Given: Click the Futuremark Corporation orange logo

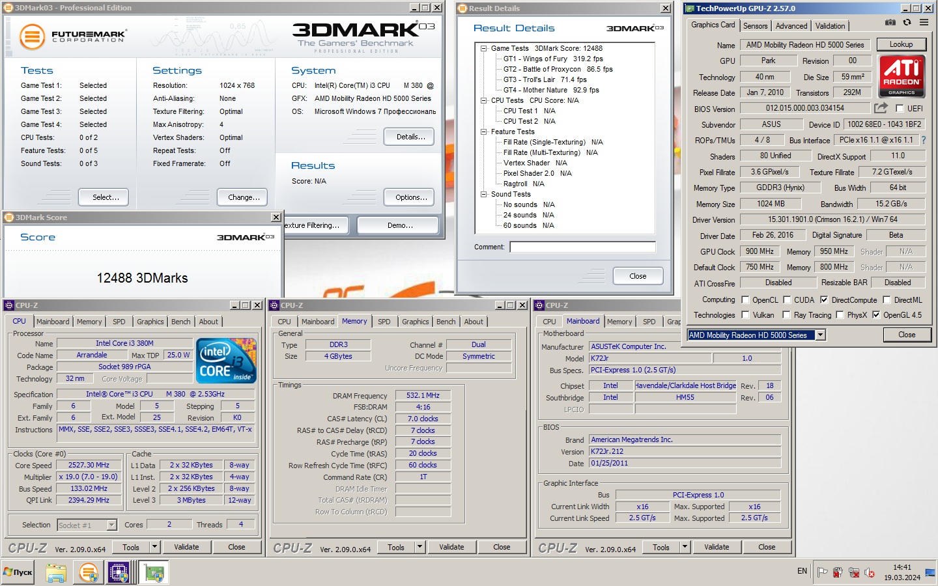Looking at the screenshot, I should 32,37.
